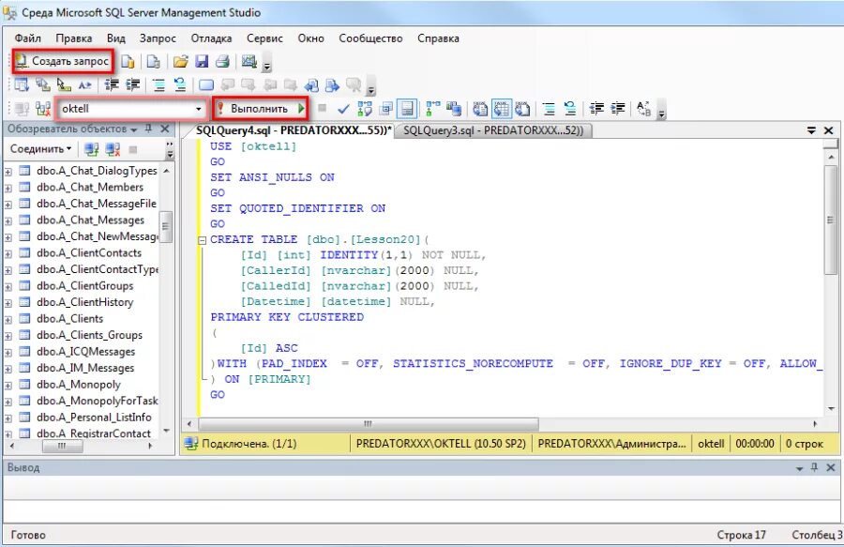Select dbo.A_ICQMessages in the tree
844x547 pixels.
click(x=85, y=352)
